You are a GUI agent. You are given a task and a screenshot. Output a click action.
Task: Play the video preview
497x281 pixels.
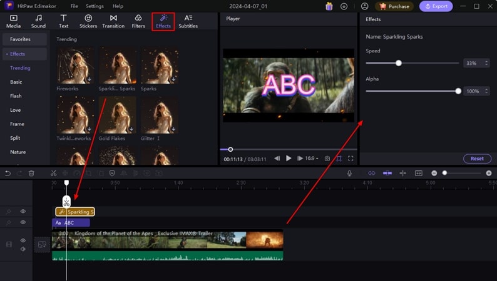289,159
